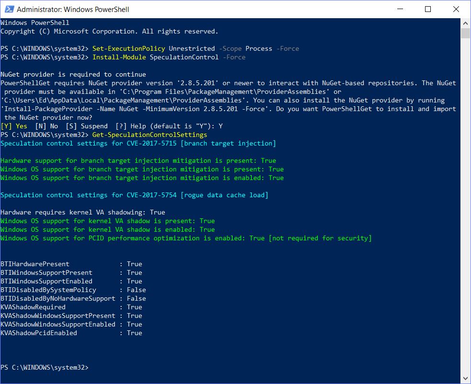
Task: Click the '[N] No' prompt option
Action: 46,126
